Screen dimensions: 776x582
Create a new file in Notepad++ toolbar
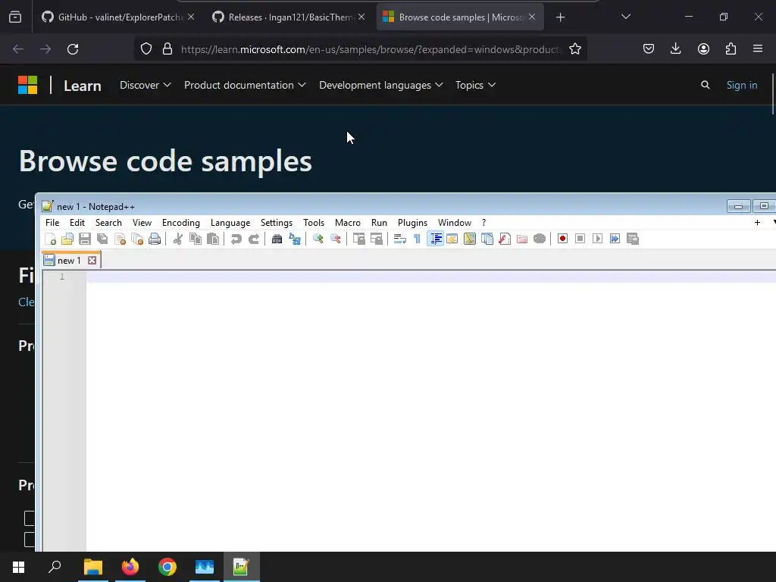point(51,239)
